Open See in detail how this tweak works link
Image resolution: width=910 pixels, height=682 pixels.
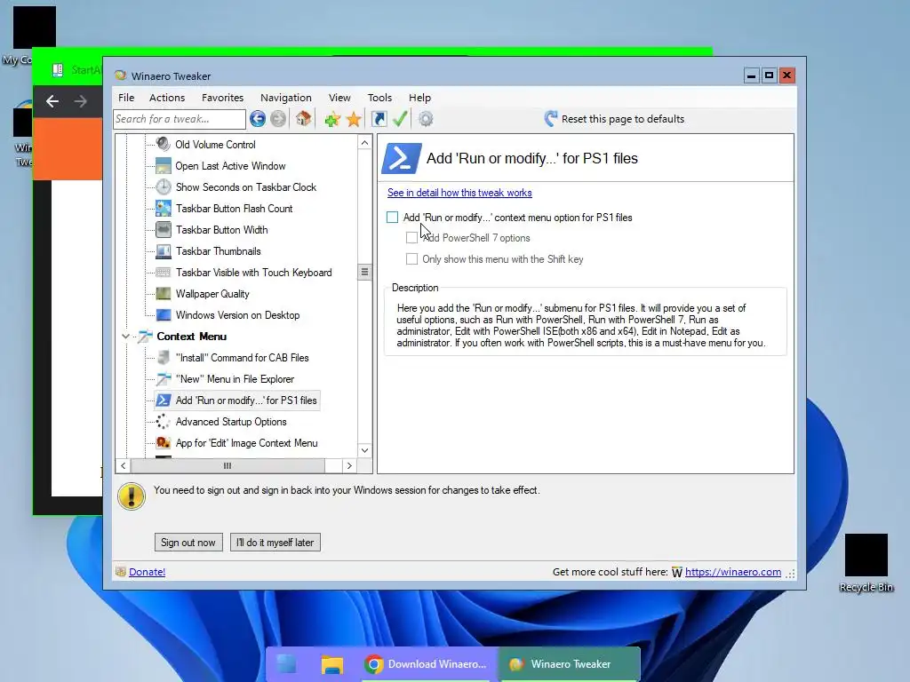coord(459,193)
